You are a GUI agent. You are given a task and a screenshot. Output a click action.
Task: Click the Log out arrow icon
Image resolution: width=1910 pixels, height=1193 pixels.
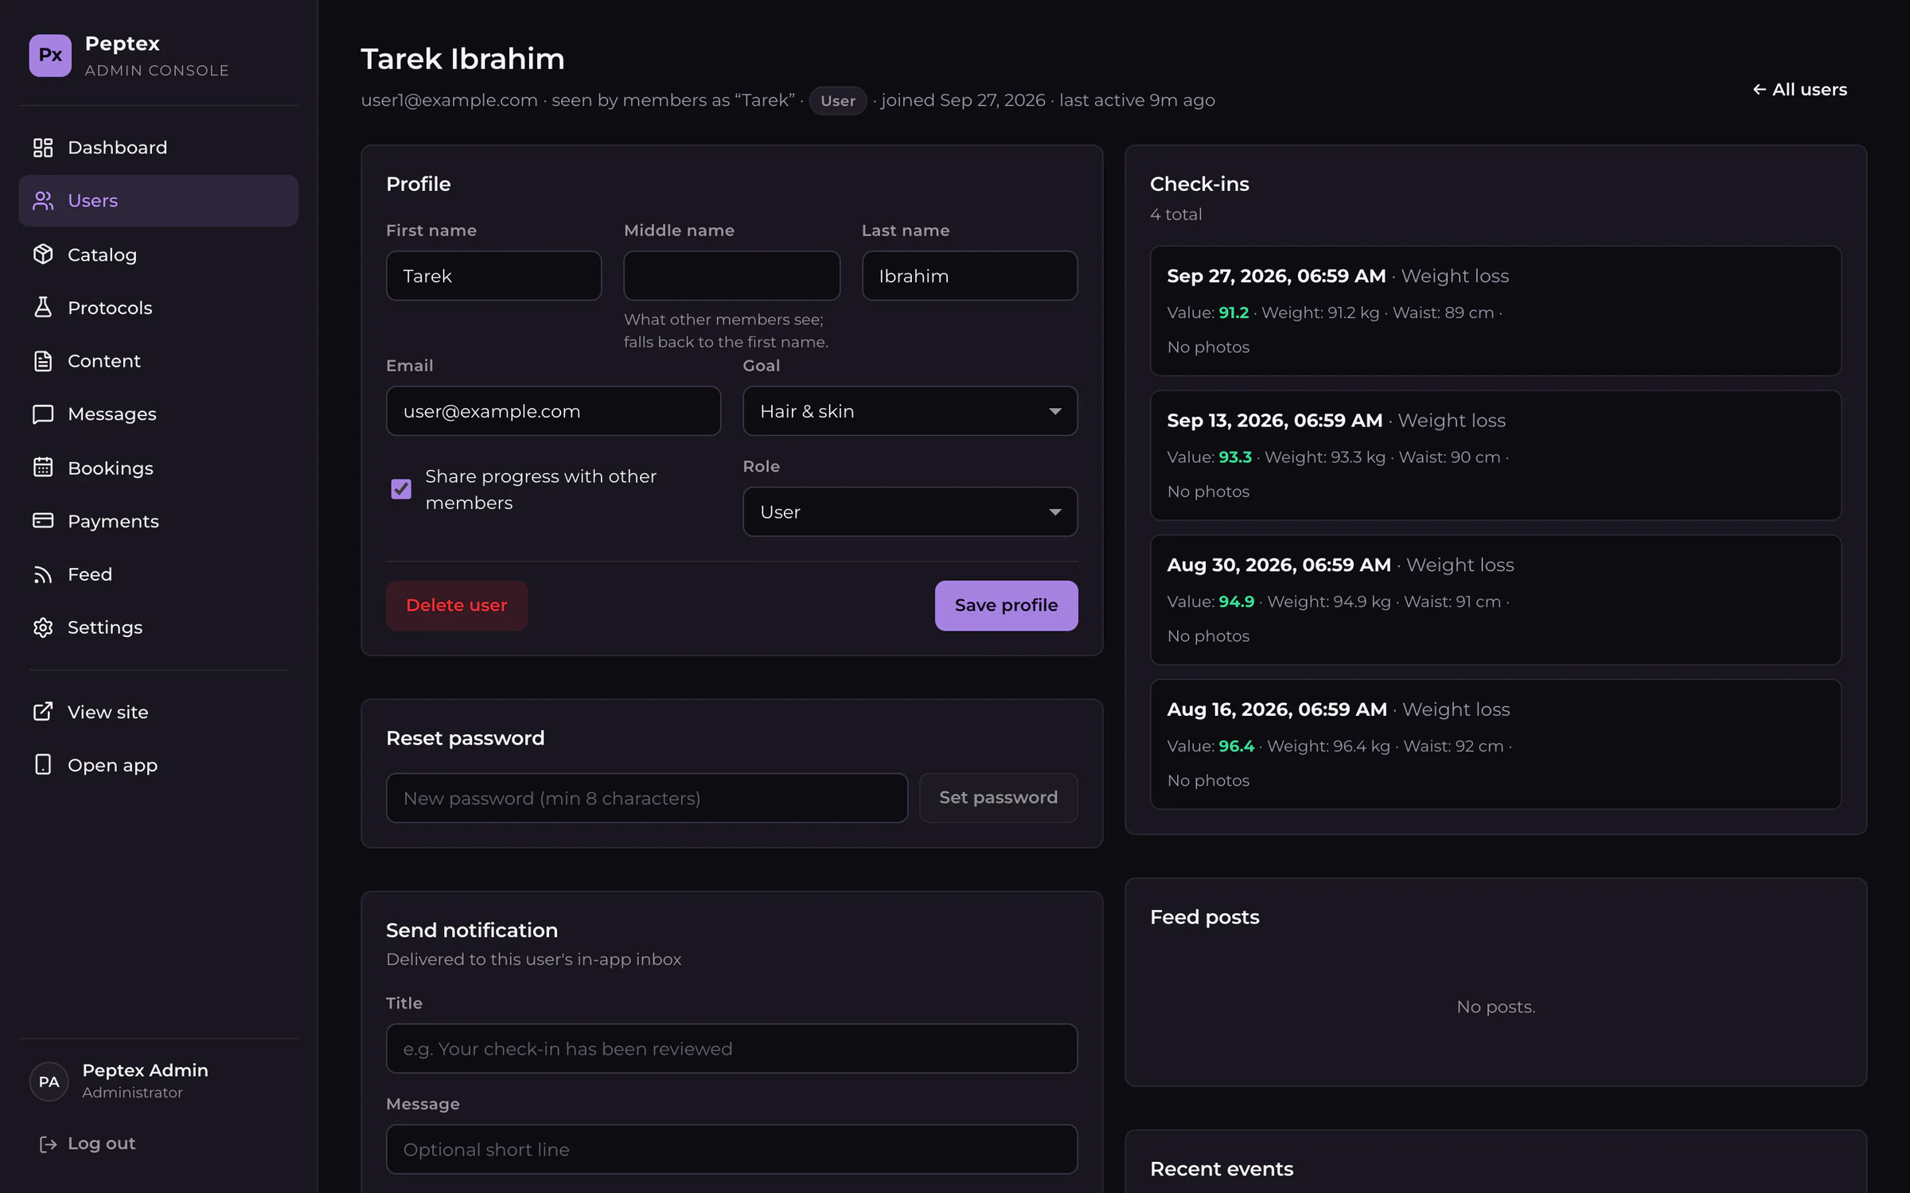[48, 1144]
